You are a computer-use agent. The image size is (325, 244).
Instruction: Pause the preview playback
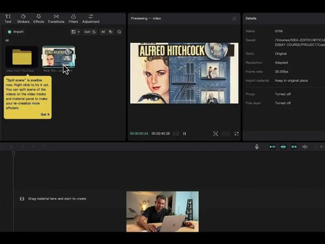(x=184, y=134)
